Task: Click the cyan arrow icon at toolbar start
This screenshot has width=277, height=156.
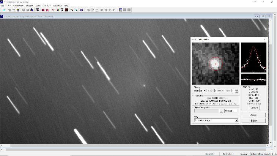Action: click(4, 10)
